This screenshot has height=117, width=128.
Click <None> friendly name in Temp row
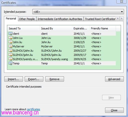(96, 63)
